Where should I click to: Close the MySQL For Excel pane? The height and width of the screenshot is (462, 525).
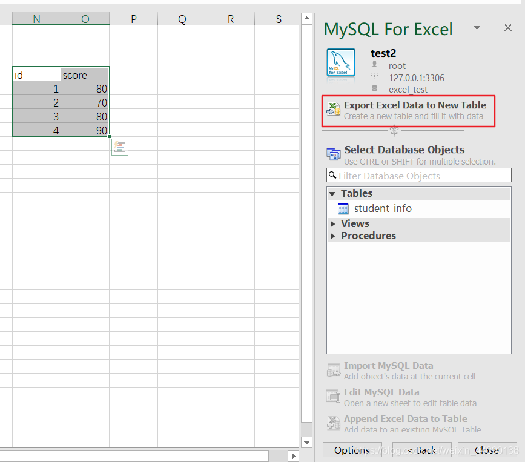(x=508, y=28)
